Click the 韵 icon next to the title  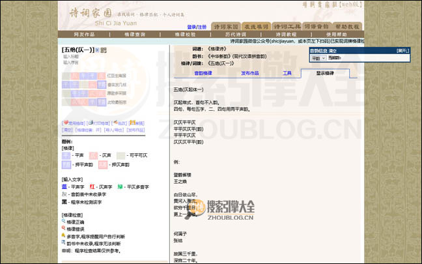tap(104, 50)
